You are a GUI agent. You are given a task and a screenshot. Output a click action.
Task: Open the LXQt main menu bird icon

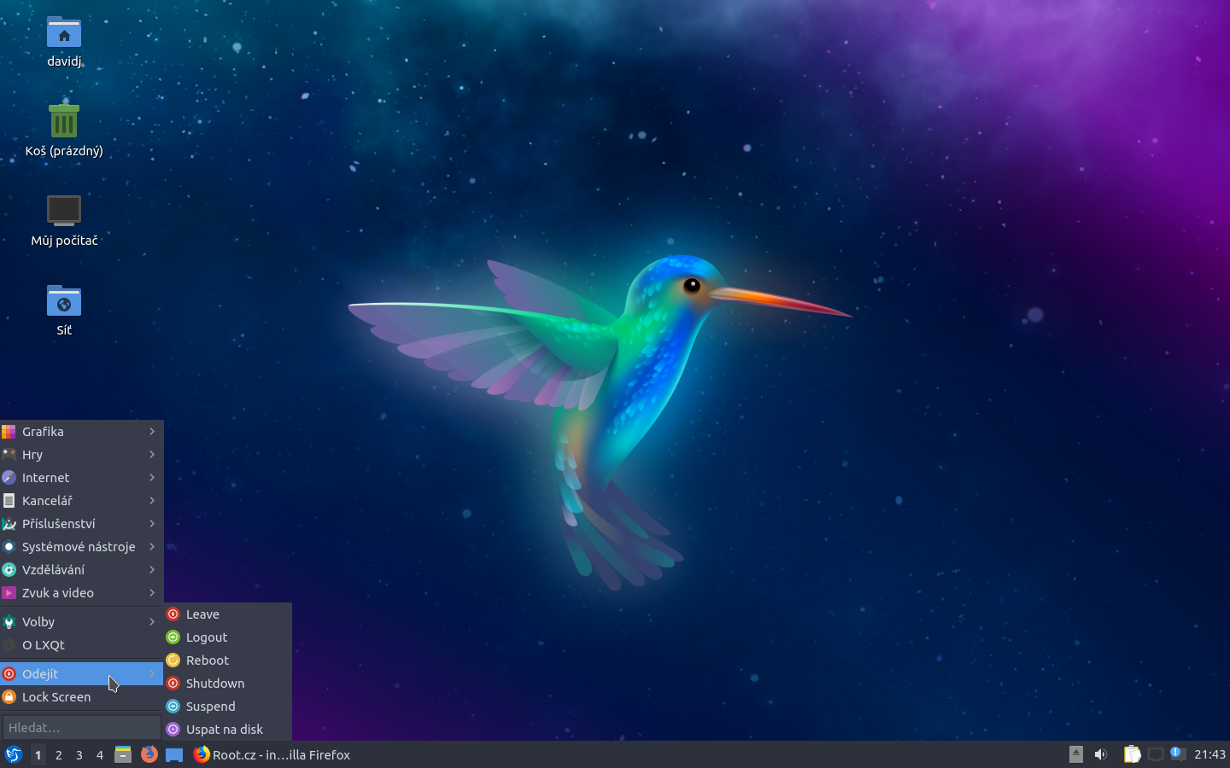14,755
